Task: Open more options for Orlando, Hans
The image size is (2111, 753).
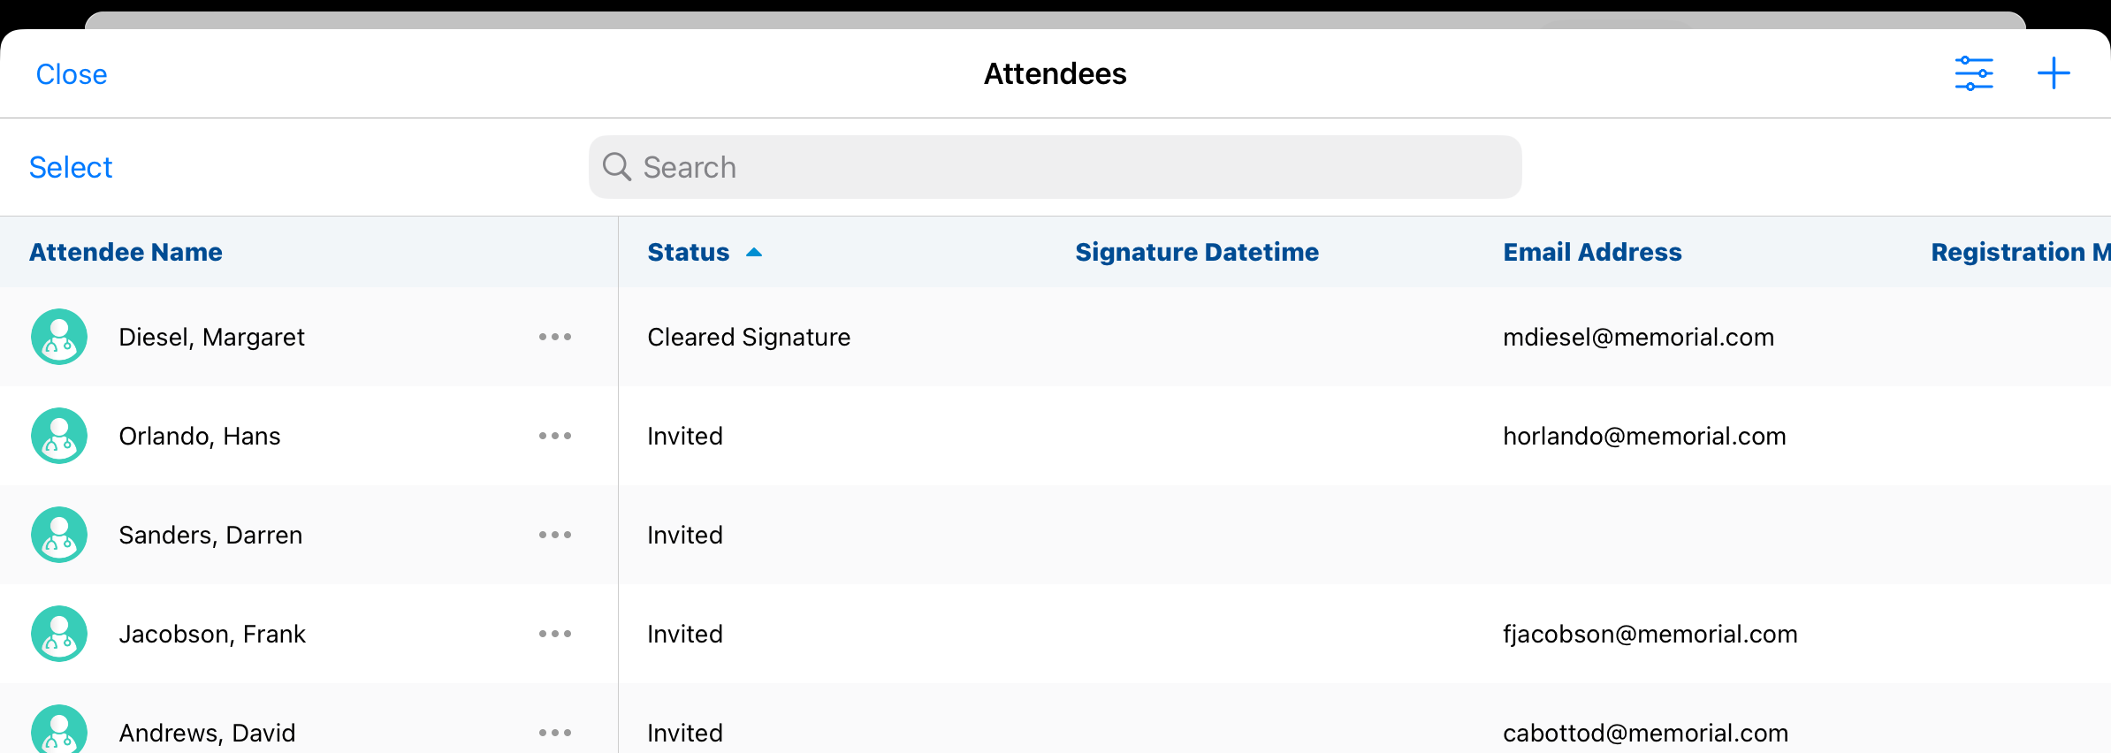Action: tap(555, 436)
